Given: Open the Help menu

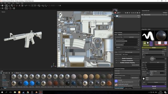Looking at the screenshot, I should pos(22,3).
